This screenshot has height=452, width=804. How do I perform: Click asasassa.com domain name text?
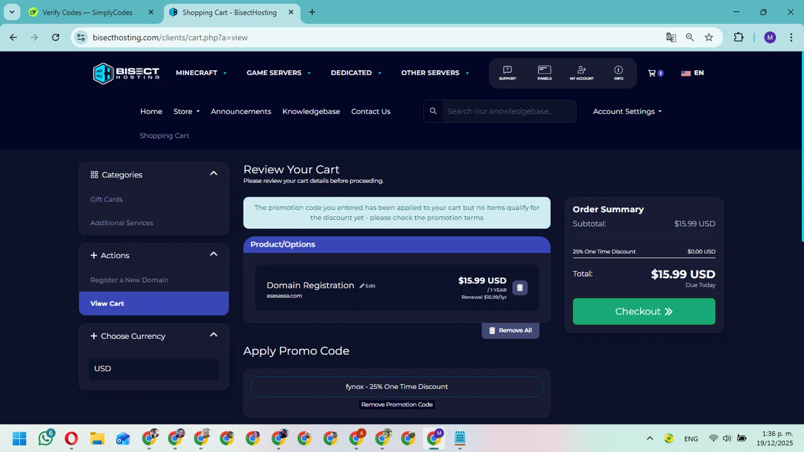(x=284, y=296)
